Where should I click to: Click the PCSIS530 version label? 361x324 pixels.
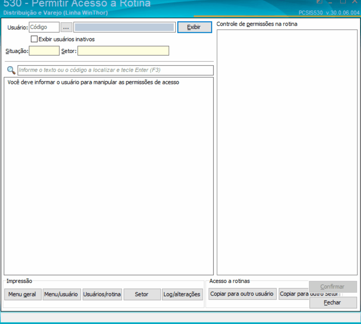[x=329, y=13]
